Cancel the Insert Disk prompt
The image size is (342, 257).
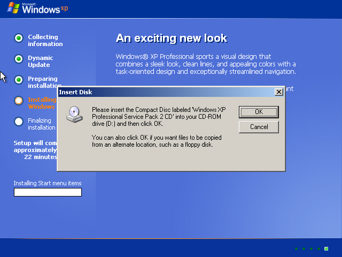tap(259, 127)
